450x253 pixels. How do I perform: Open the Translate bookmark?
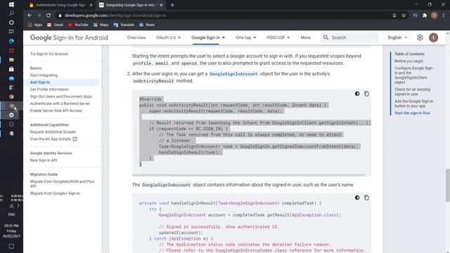point(124,25)
